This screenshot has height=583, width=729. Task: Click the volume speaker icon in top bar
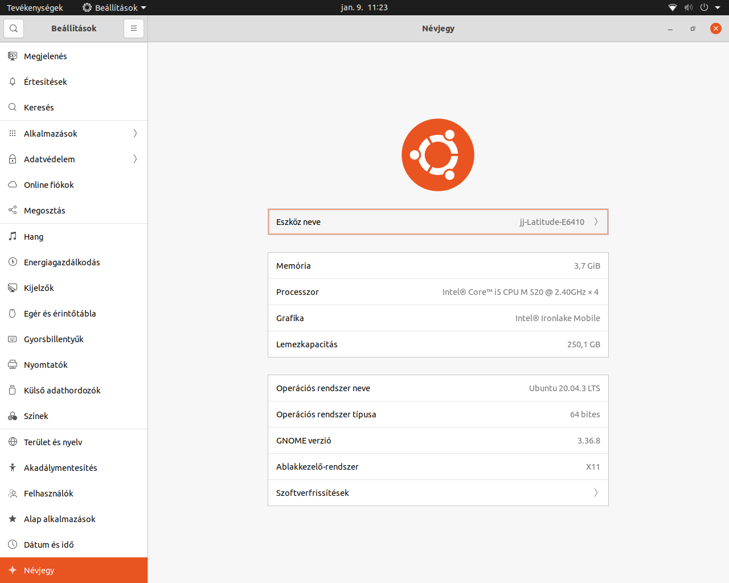(689, 7)
